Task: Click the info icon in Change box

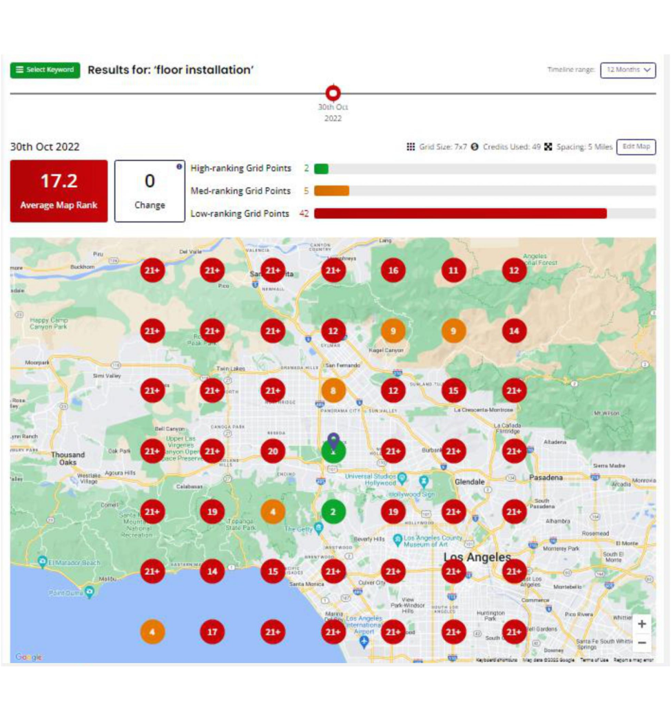Action: [179, 167]
